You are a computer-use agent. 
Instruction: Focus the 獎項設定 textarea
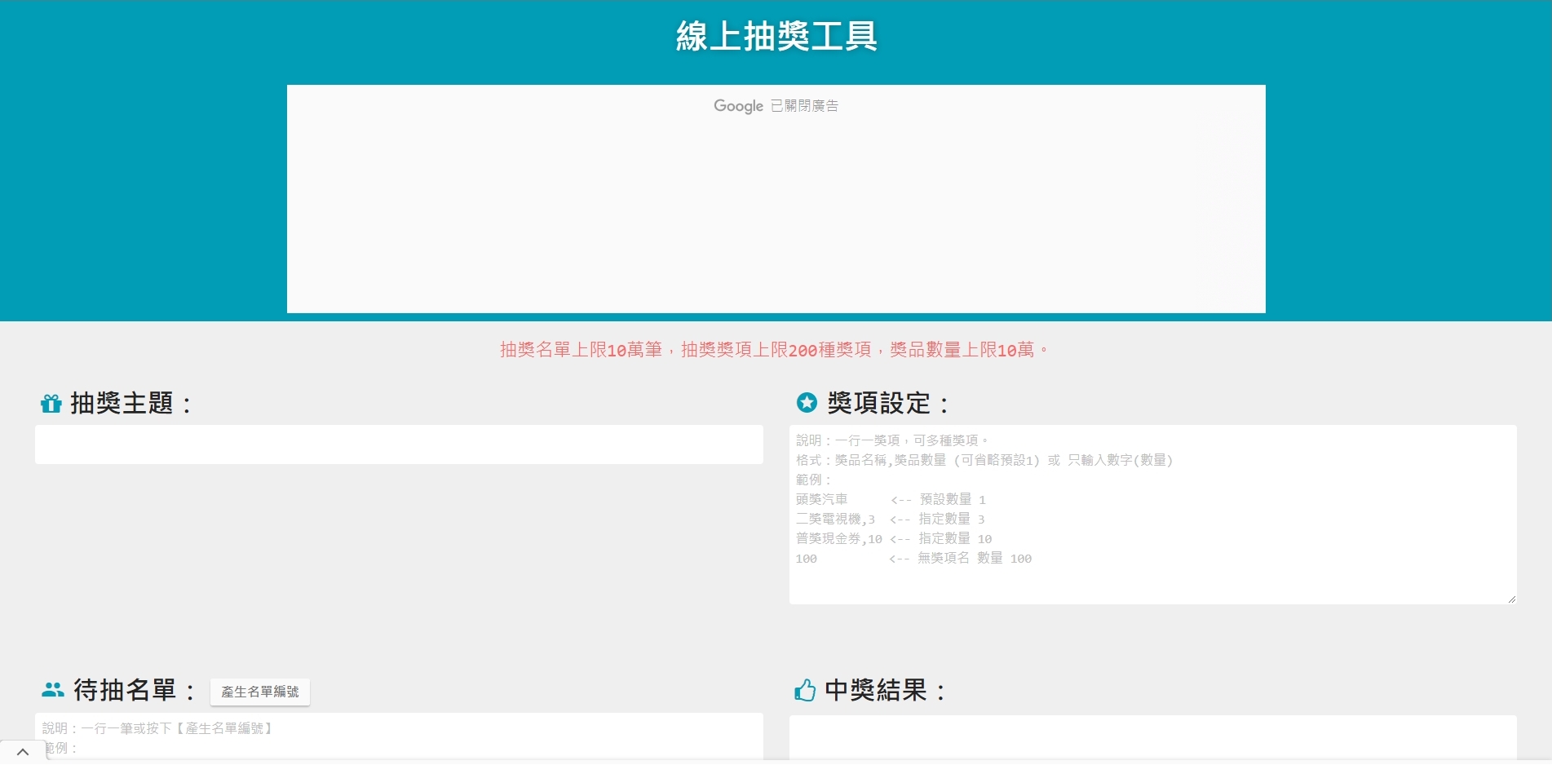pyautogui.click(x=1152, y=515)
